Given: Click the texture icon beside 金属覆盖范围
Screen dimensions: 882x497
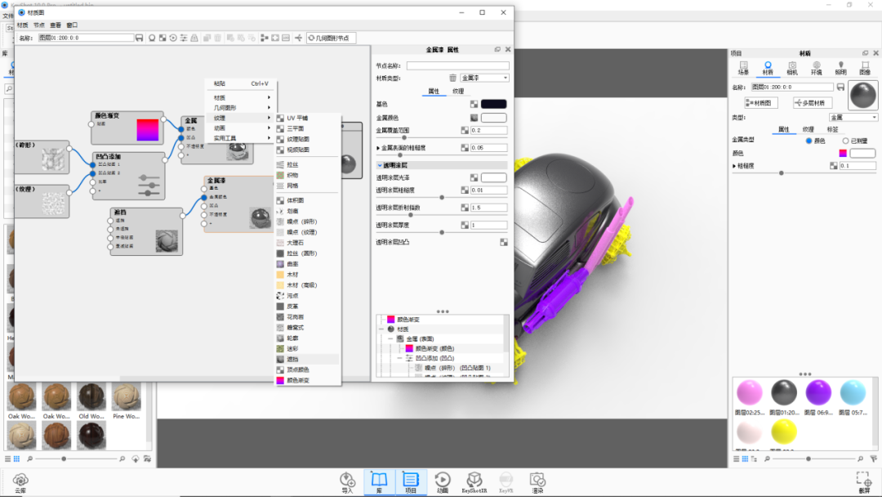Looking at the screenshot, I should point(465,130).
